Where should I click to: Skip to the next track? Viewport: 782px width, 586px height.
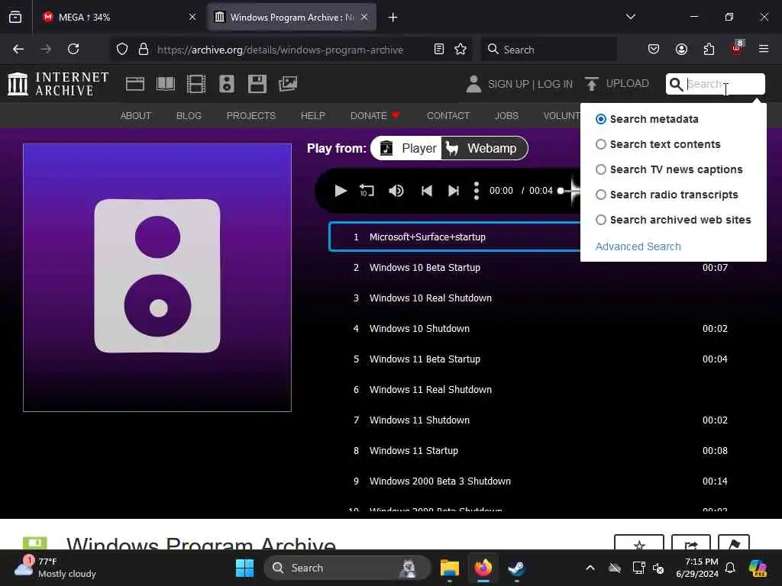point(454,191)
